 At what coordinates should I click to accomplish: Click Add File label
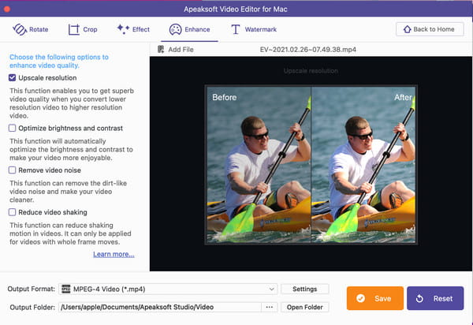[181, 50]
